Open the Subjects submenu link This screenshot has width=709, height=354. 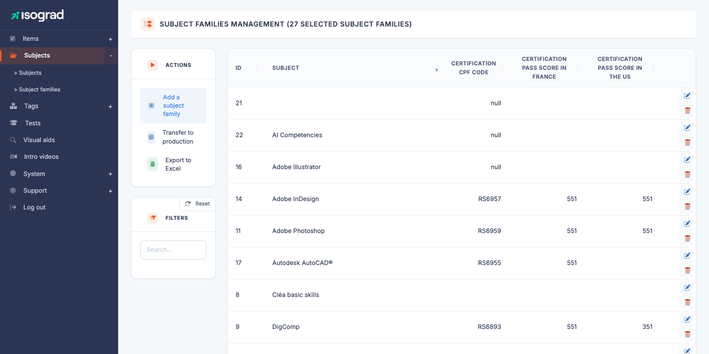coord(28,73)
